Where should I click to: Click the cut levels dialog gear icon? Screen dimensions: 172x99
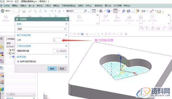click(x=17, y=19)
